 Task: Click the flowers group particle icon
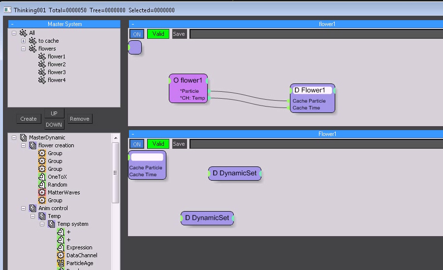(x=32, y=49)
